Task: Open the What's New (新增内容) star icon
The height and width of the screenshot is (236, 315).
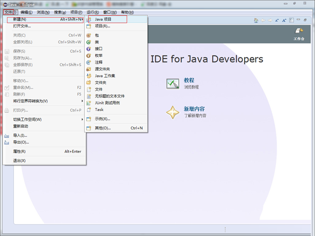Action: (x=173, y=112)
